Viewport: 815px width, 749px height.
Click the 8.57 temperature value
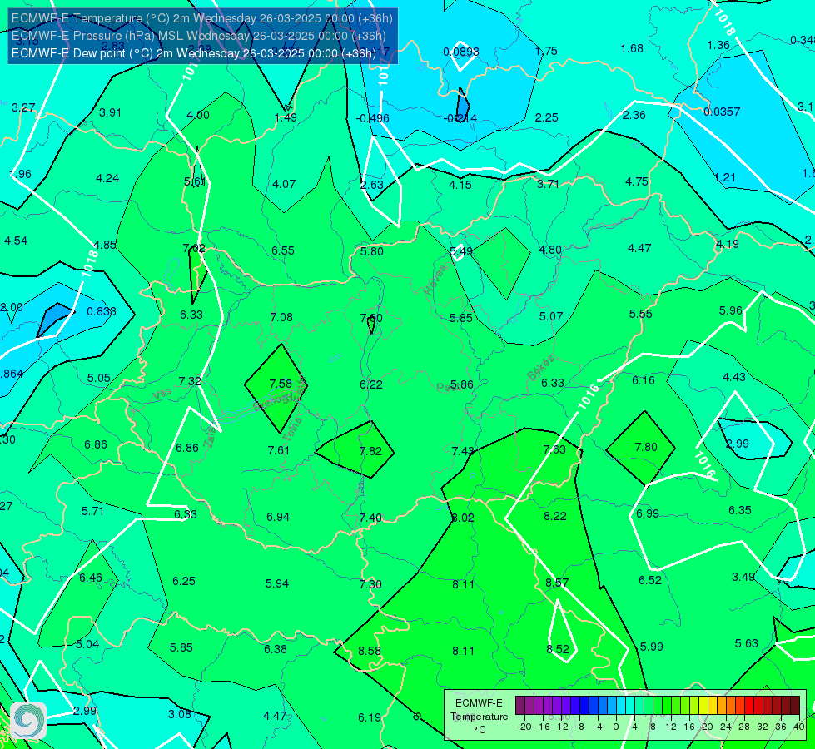[x=557, y=583]
